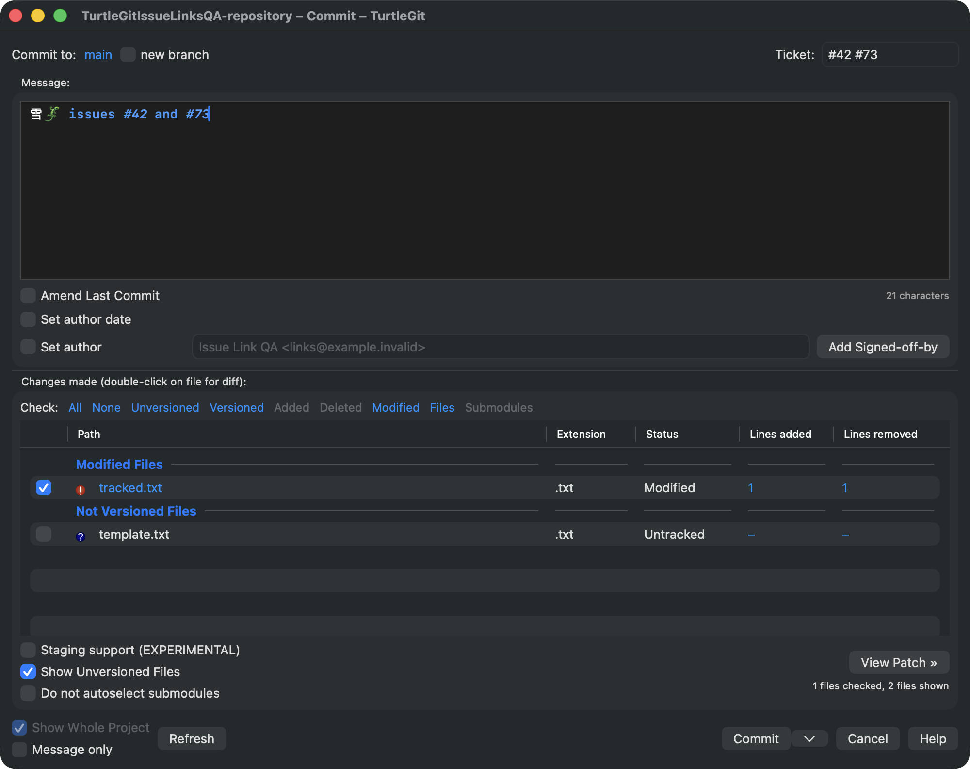Sort by the Extension column header
Viewport: 970px width, 769px height.
click(591, 434)
